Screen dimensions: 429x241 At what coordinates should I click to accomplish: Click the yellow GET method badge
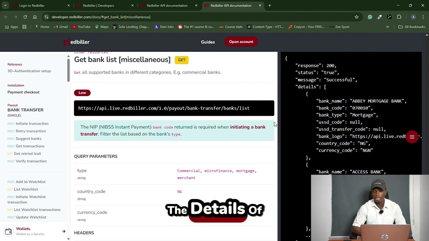181,60
